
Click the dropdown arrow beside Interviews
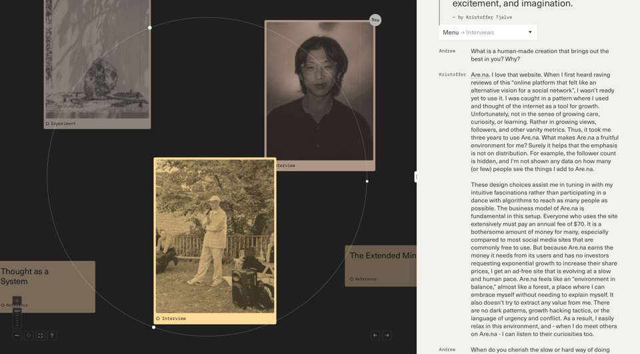(x=530, y=32)
